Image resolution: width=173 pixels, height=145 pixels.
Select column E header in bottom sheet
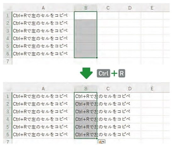[x=152, y=89]
